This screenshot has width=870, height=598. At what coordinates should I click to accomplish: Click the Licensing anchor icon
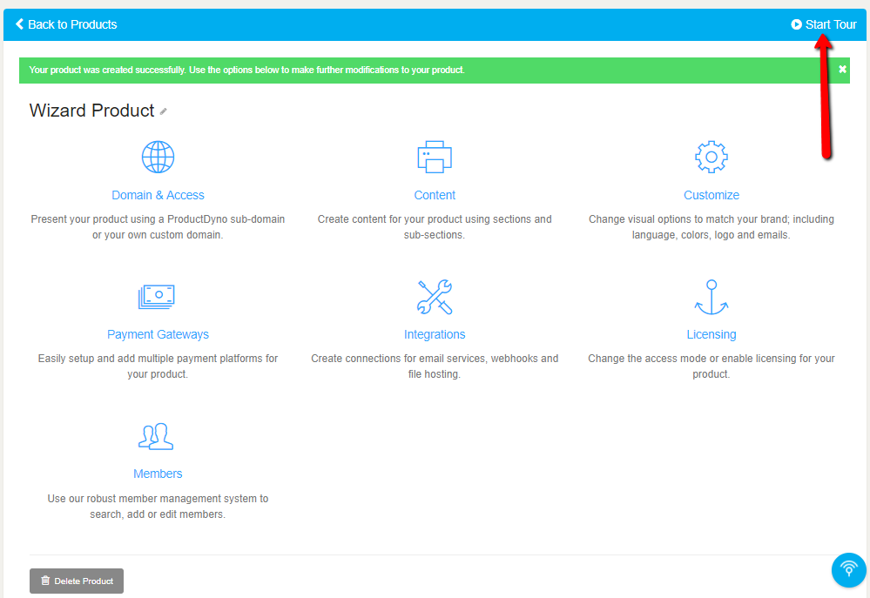pyautogui.click(x=712, y=297)
